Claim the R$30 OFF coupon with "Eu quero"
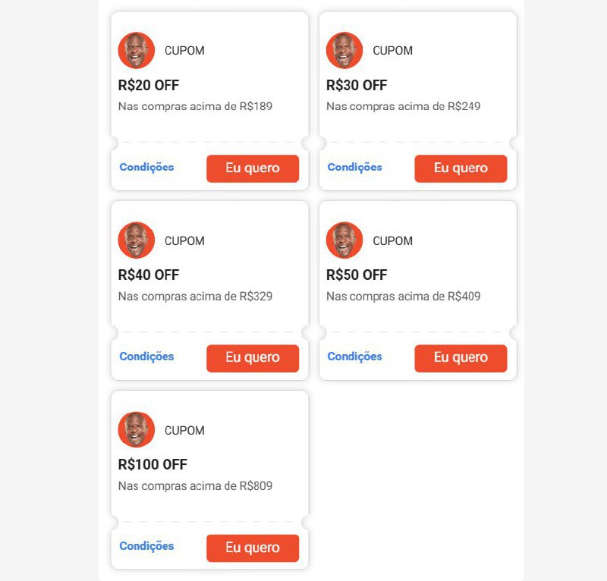Viewport: 607px width, 581px height. (x=461, y=168)
